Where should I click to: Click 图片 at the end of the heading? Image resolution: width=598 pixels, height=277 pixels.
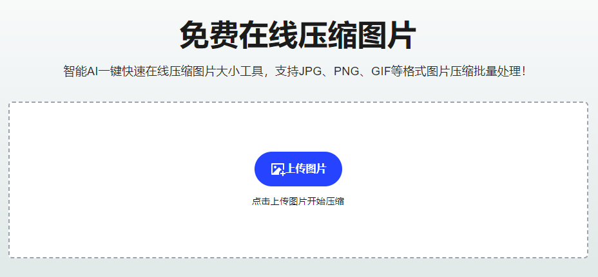[387, 35]
